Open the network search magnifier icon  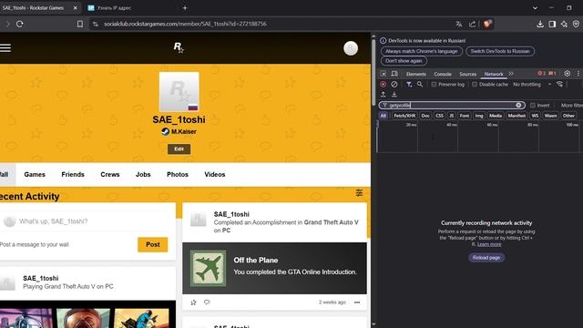coord(420,85)
